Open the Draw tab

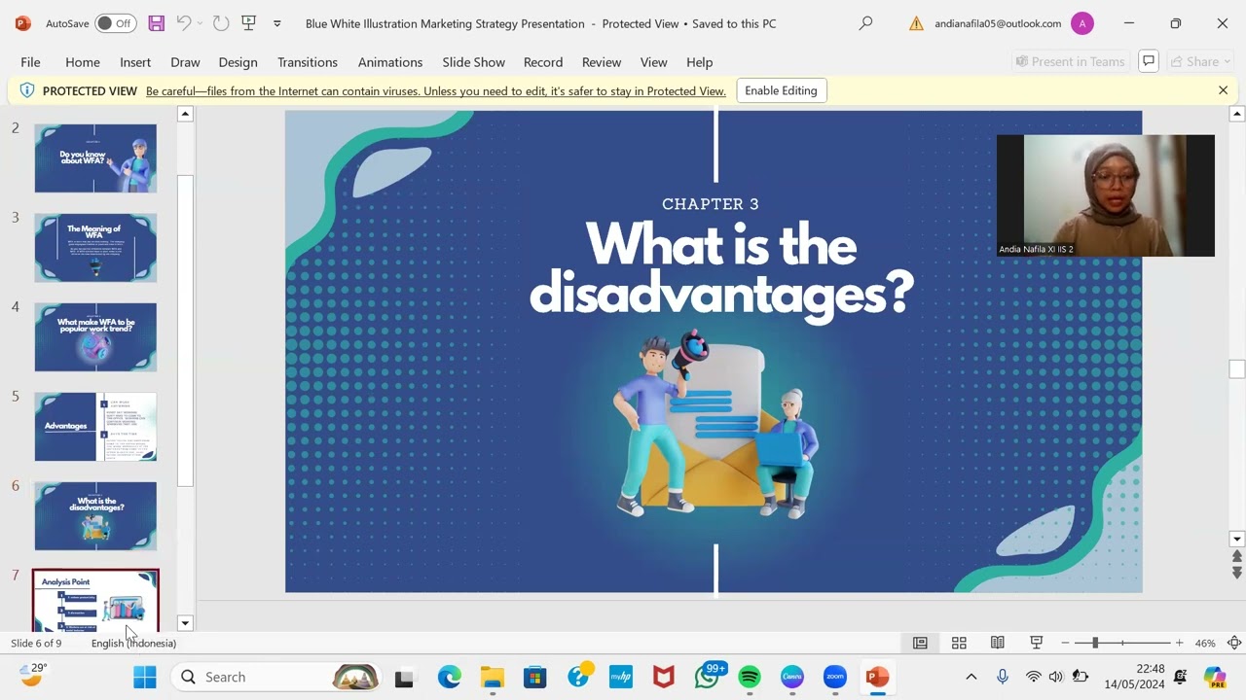[185, 62]
